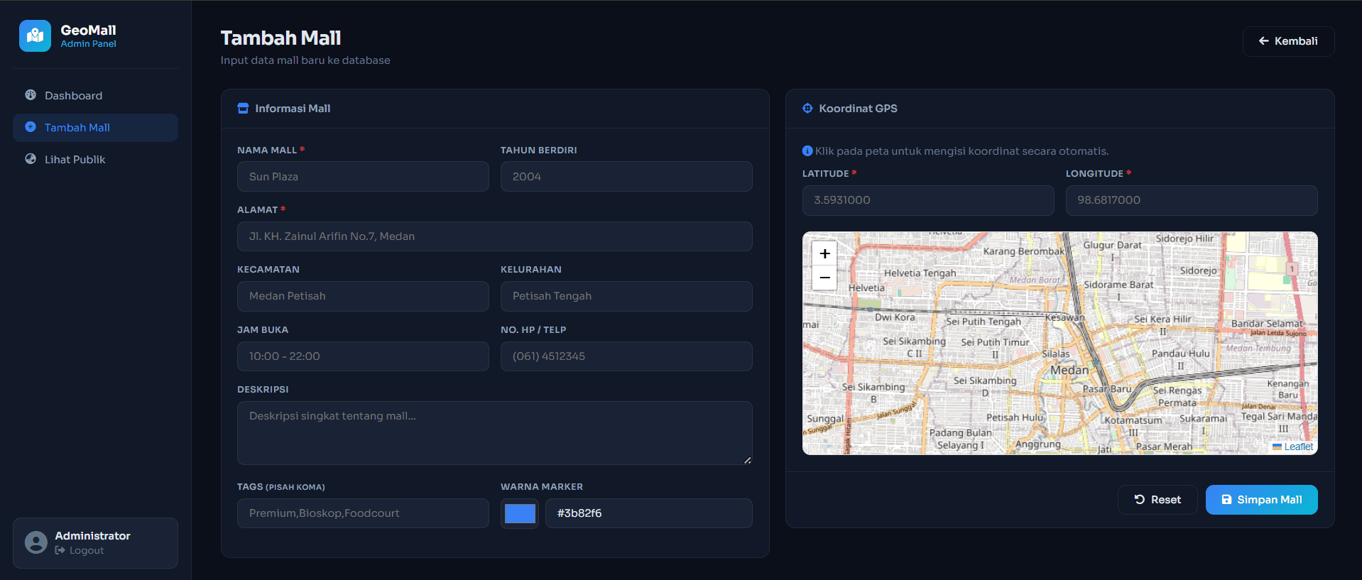Click the Informasi Mall store icon
Viewport: 1362px width, 580px height.
point(243,109)
